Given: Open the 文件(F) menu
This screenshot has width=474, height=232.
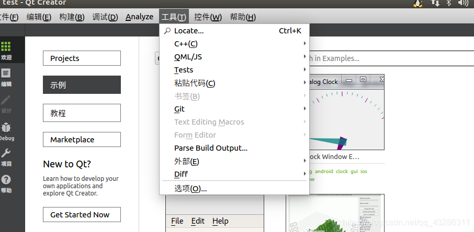Looking at the screenshot, I should coord(9,17).
